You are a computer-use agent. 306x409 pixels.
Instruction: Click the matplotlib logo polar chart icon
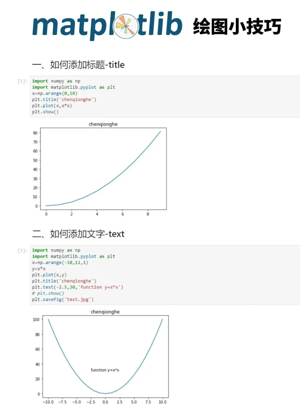coord(126,26)
